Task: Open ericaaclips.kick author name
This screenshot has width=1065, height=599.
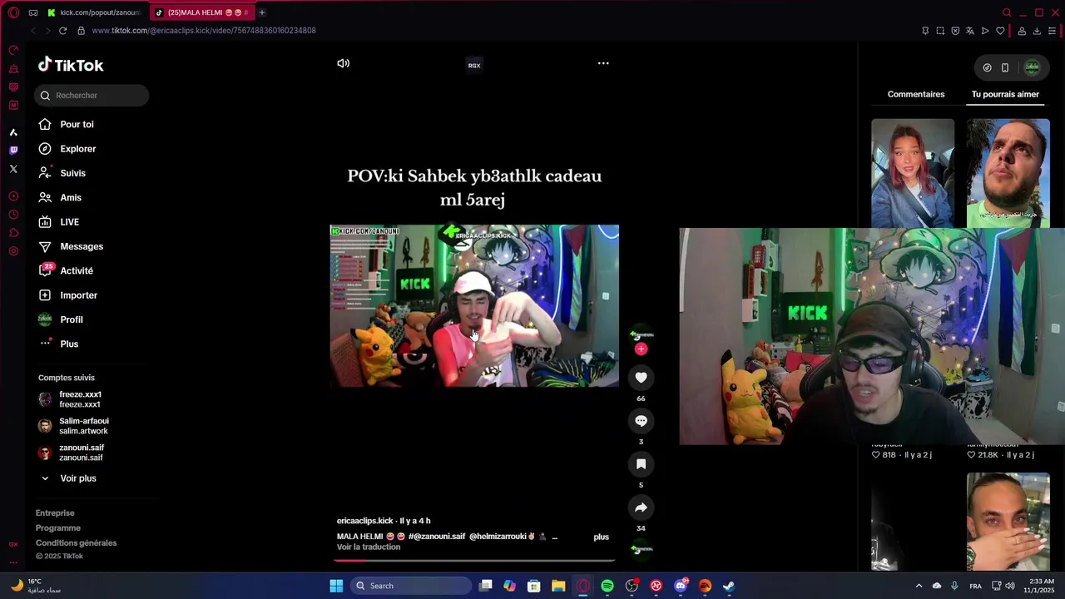Action: click(x=364, y=521)
